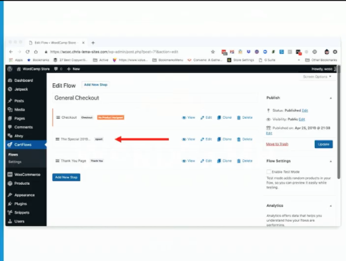
Task: Edit the published date
Action: 269,133
